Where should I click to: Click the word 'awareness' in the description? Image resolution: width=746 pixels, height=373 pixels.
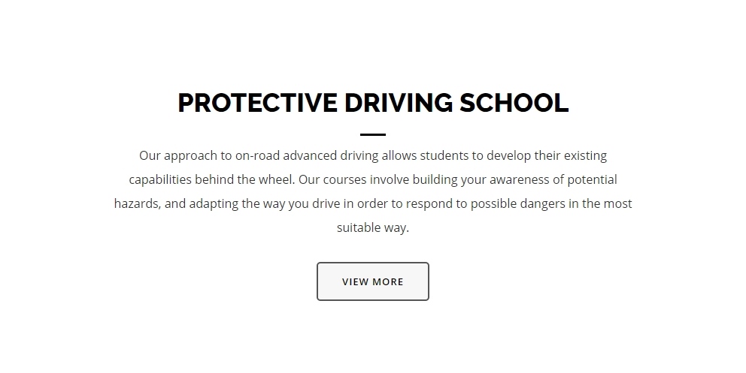519,180
